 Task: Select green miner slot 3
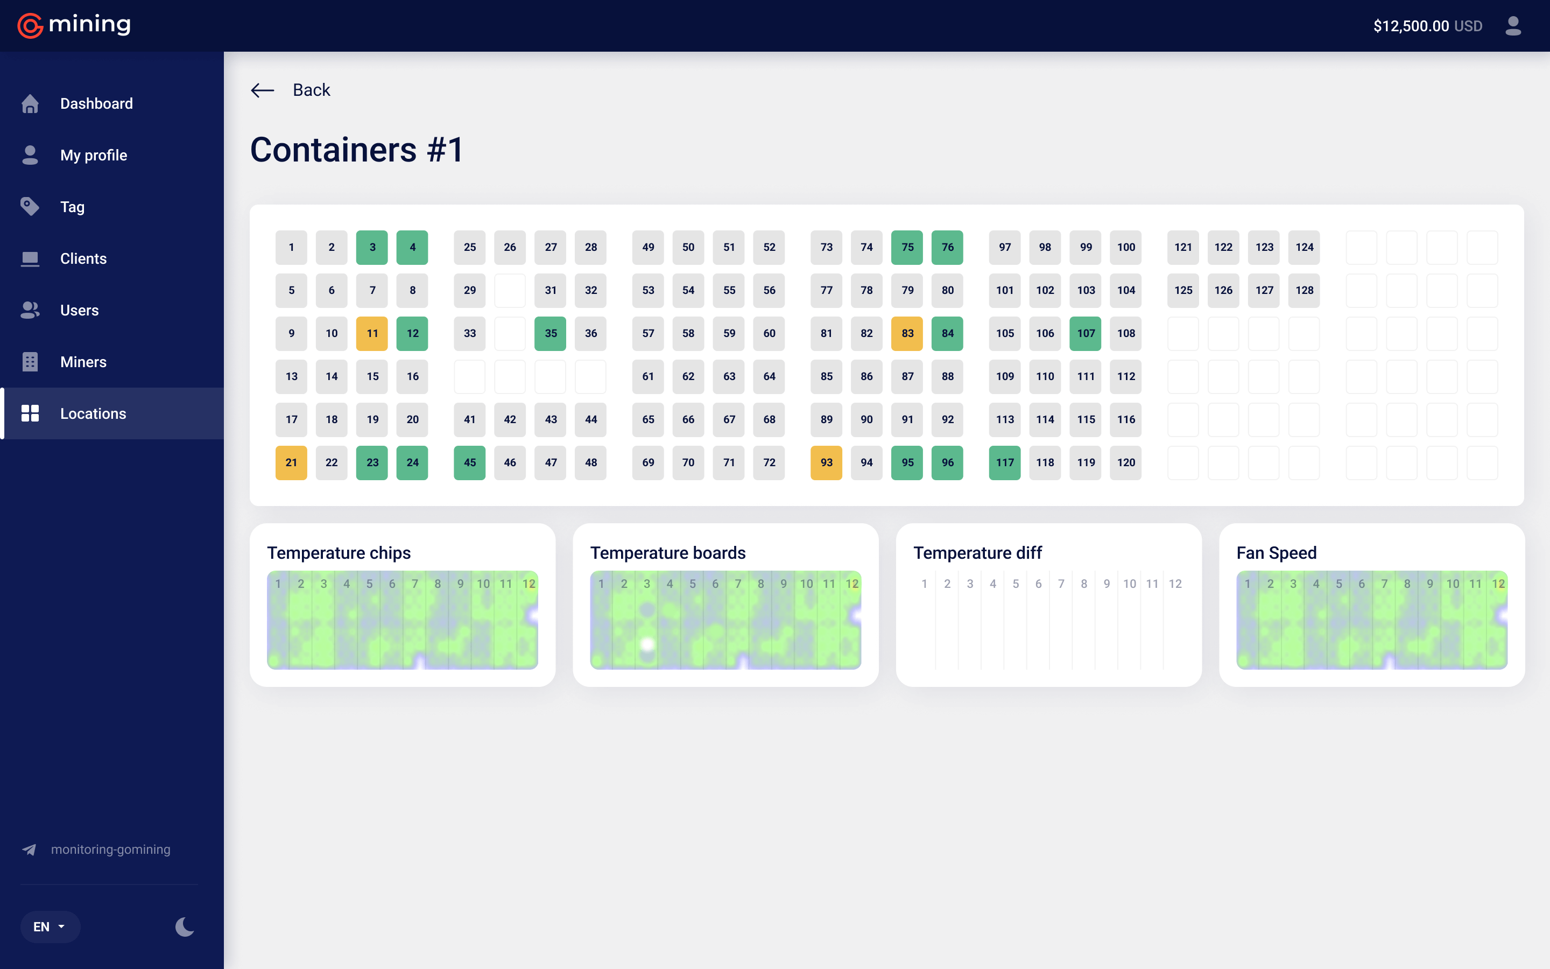point(372,248)
